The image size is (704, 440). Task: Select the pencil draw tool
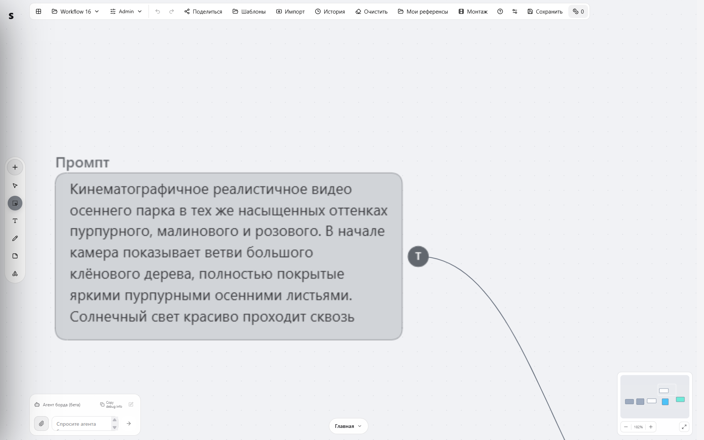15,238
